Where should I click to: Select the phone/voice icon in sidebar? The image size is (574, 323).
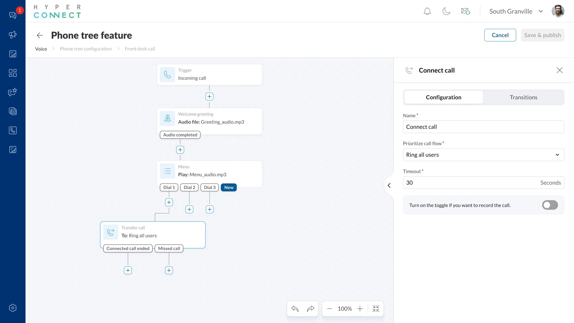pos(12,130)
